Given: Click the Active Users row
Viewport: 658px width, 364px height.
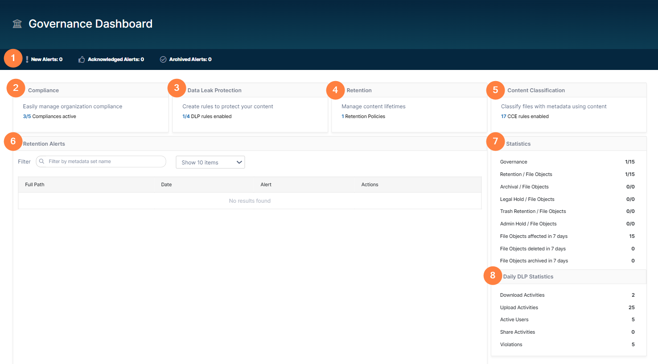Looking at the screenshot, I should pyautogui.click(x=568, y=319).
